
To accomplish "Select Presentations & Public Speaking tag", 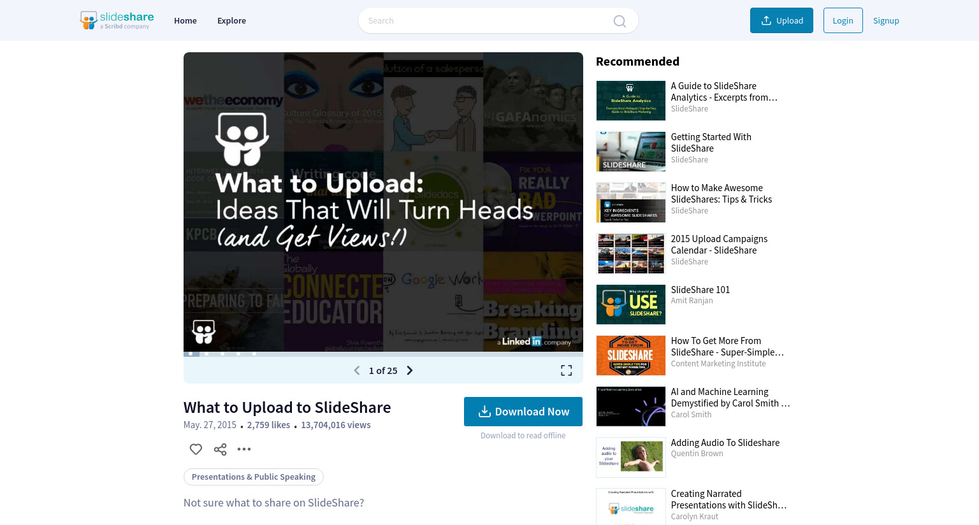I will click(x=254, y=477).
